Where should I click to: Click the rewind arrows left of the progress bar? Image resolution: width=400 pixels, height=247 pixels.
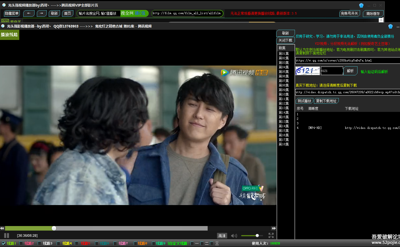coord(2,228)
